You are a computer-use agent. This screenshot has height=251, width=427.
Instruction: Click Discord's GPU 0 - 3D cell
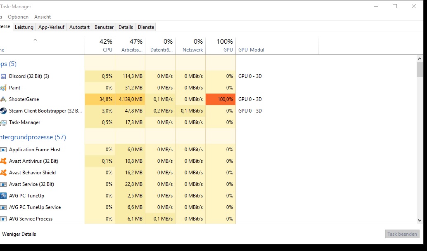pyautogui.click(x=250, y=76)
